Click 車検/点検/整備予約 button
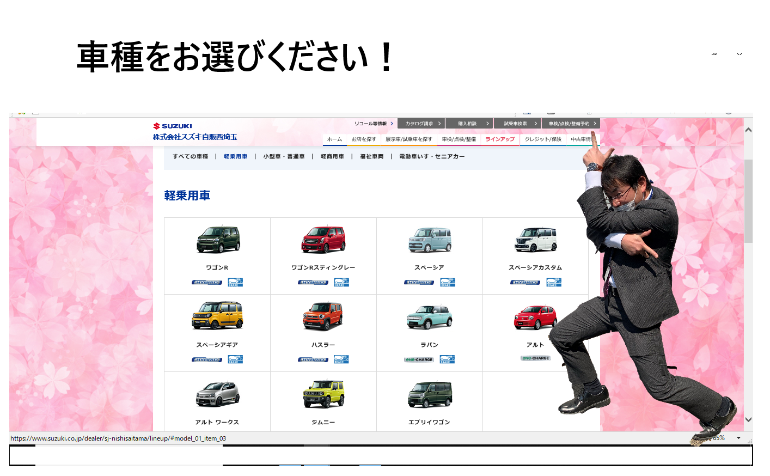The height and width of the screenshot is (476, 770). tap(571, 124)
